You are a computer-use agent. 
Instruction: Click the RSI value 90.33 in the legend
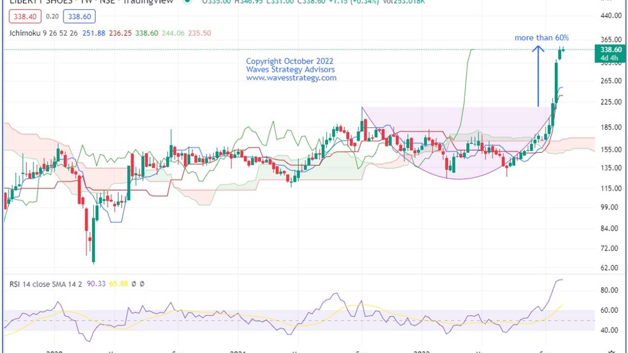point(95,284)
